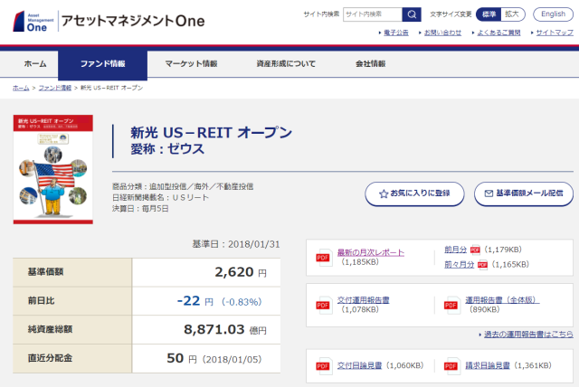Image resolution: width=579 pixels, height=387 pixels.
Task: Click the 基準価額 row label
Action: pyautogui.click(x=45, y=272)
